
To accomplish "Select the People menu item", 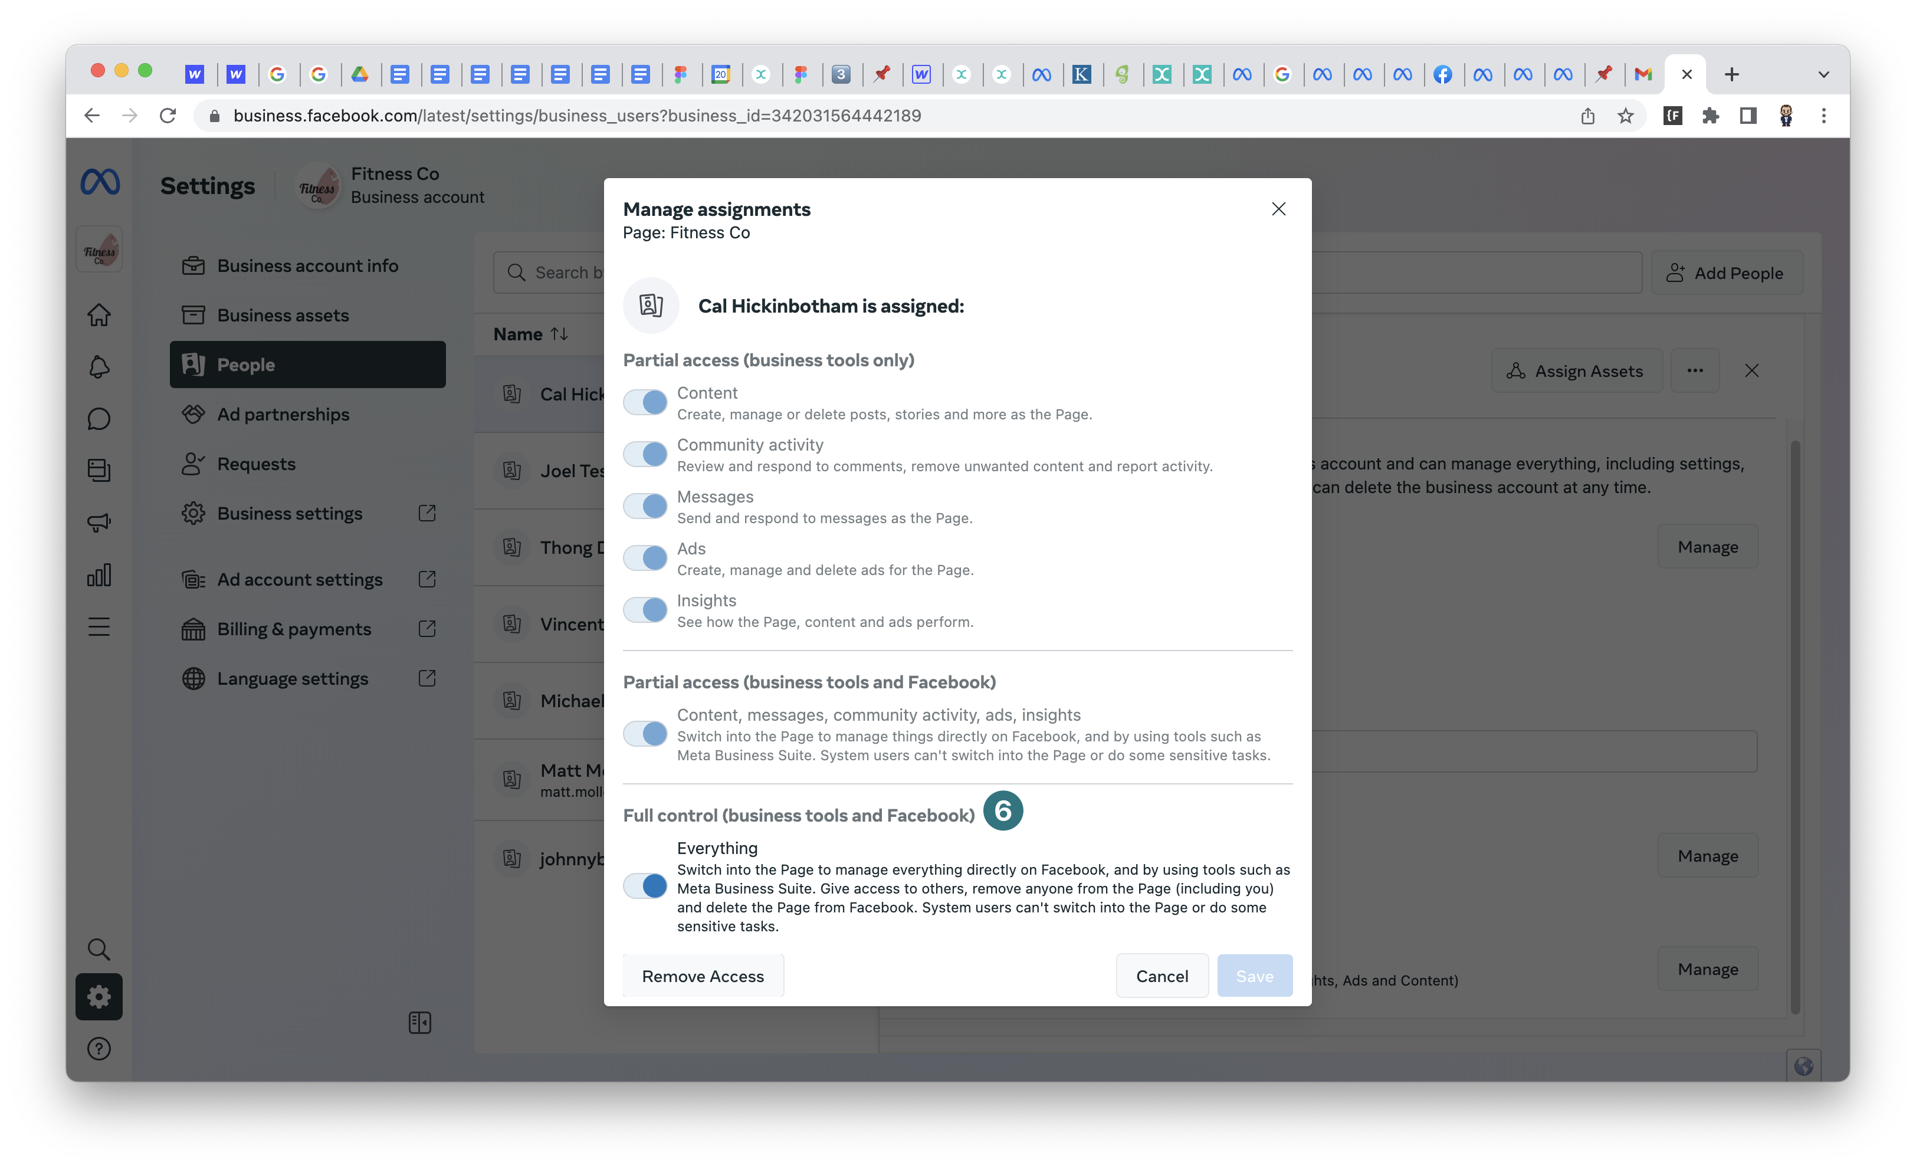I will (307, 365).
